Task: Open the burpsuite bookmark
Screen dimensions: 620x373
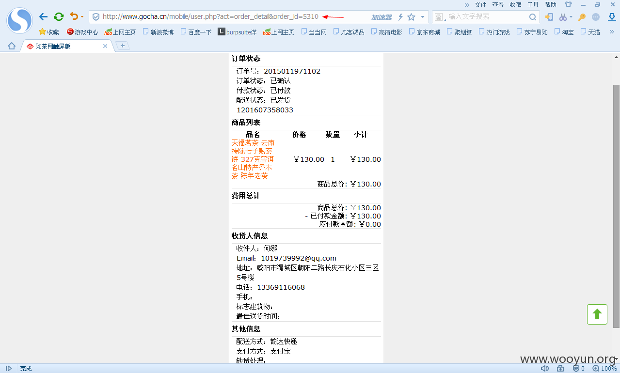Action: (238, 32)
